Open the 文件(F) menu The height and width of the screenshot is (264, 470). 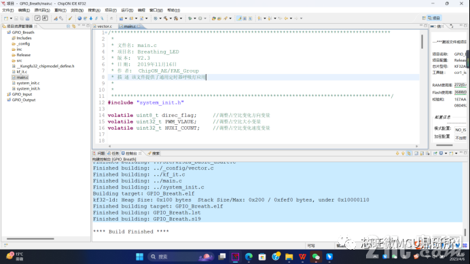(7, 10)
